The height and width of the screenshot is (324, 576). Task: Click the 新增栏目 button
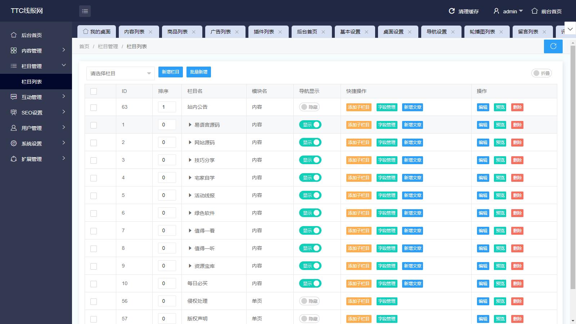tap(170, 72)
